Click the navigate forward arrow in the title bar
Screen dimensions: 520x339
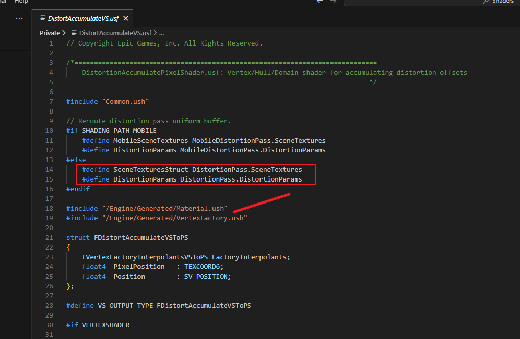pyautogui.click(x=333, y=2)
